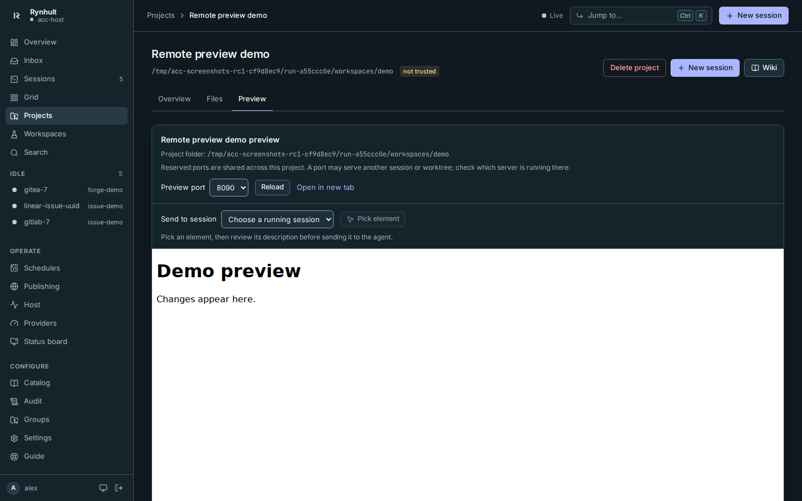The height and width of the screenshot is (501, 802).
Task: Click Open in new tab link
Action: [x=325, y=188]
